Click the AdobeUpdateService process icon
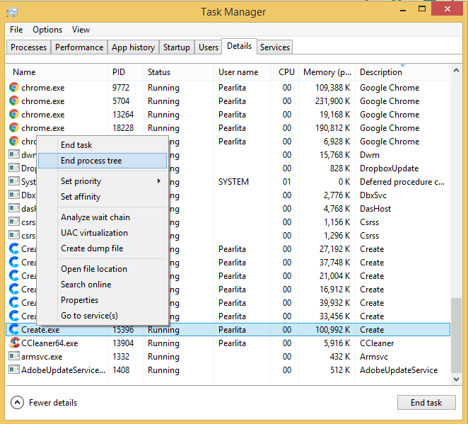Screen dimensions: 468x424 (x=14, y=369)
